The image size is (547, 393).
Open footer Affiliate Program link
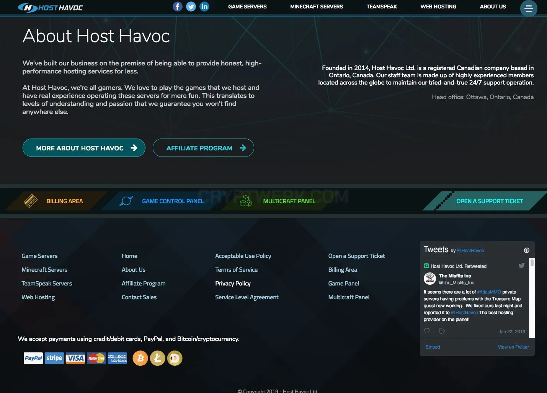click(144, 284)
